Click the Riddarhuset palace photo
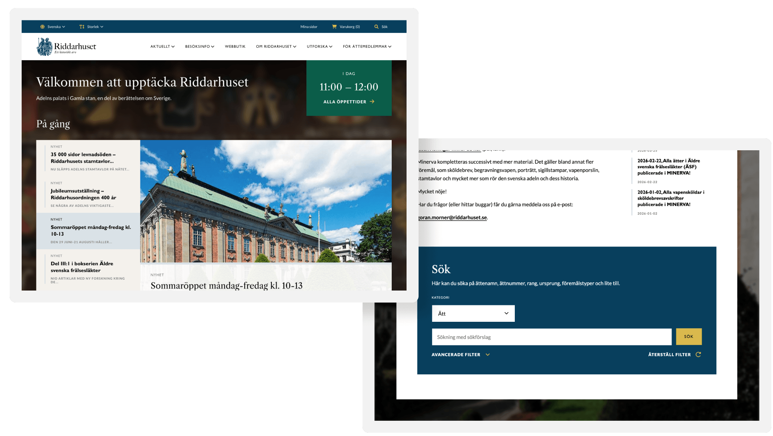 (x=266, y=201)
